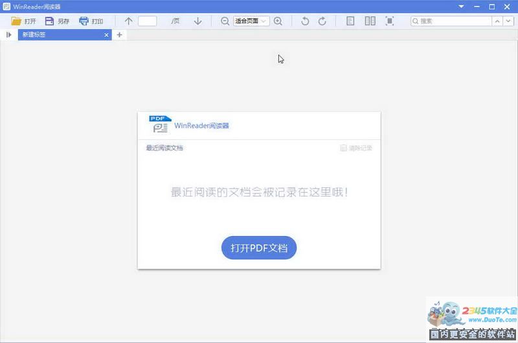Close the 新建标签 tab
Screen dimensions: 518x343
click(x=106, y=35)
